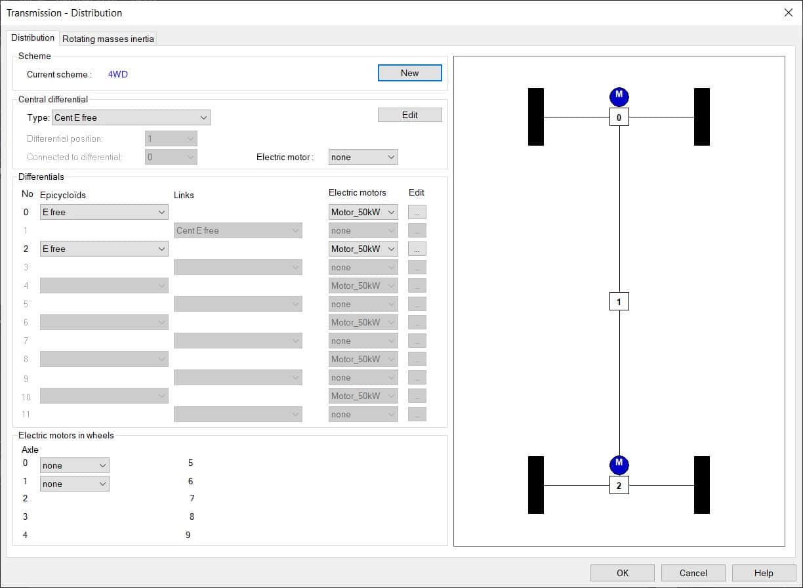Image resolution: width=803 pixels, height=588 pixels.
Task: Open the edit ellipsis button for differential 2
Action: tap(417, 249)
